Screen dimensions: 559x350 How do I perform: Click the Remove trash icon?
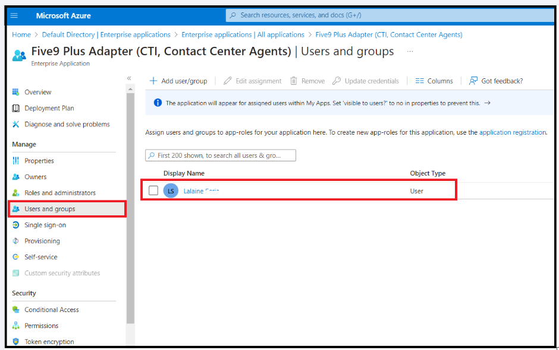[293, 81]
